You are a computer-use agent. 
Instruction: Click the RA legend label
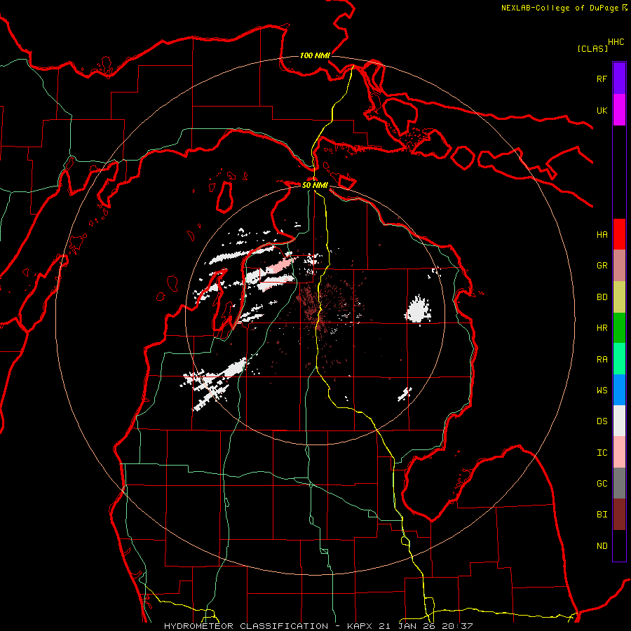(602, 360)
